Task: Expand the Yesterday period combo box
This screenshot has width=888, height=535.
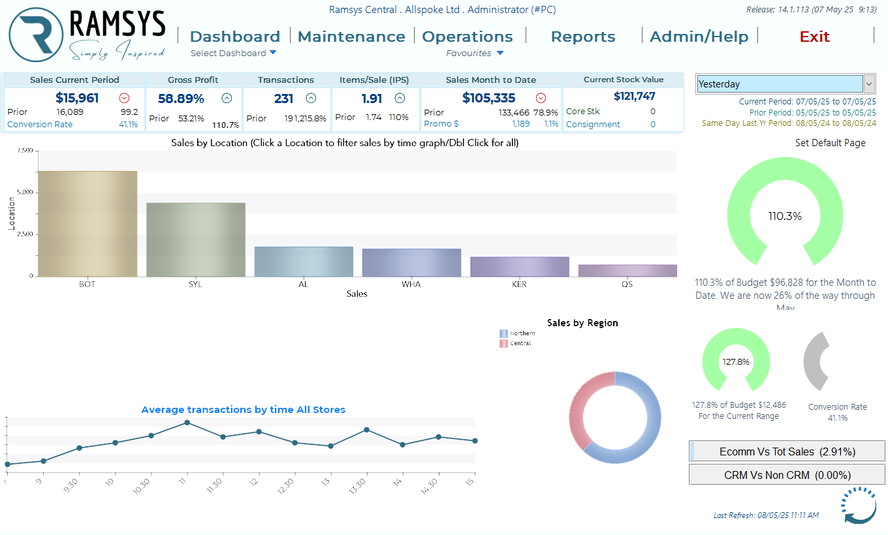Action: pyautogui.click(x=869, y=84)
